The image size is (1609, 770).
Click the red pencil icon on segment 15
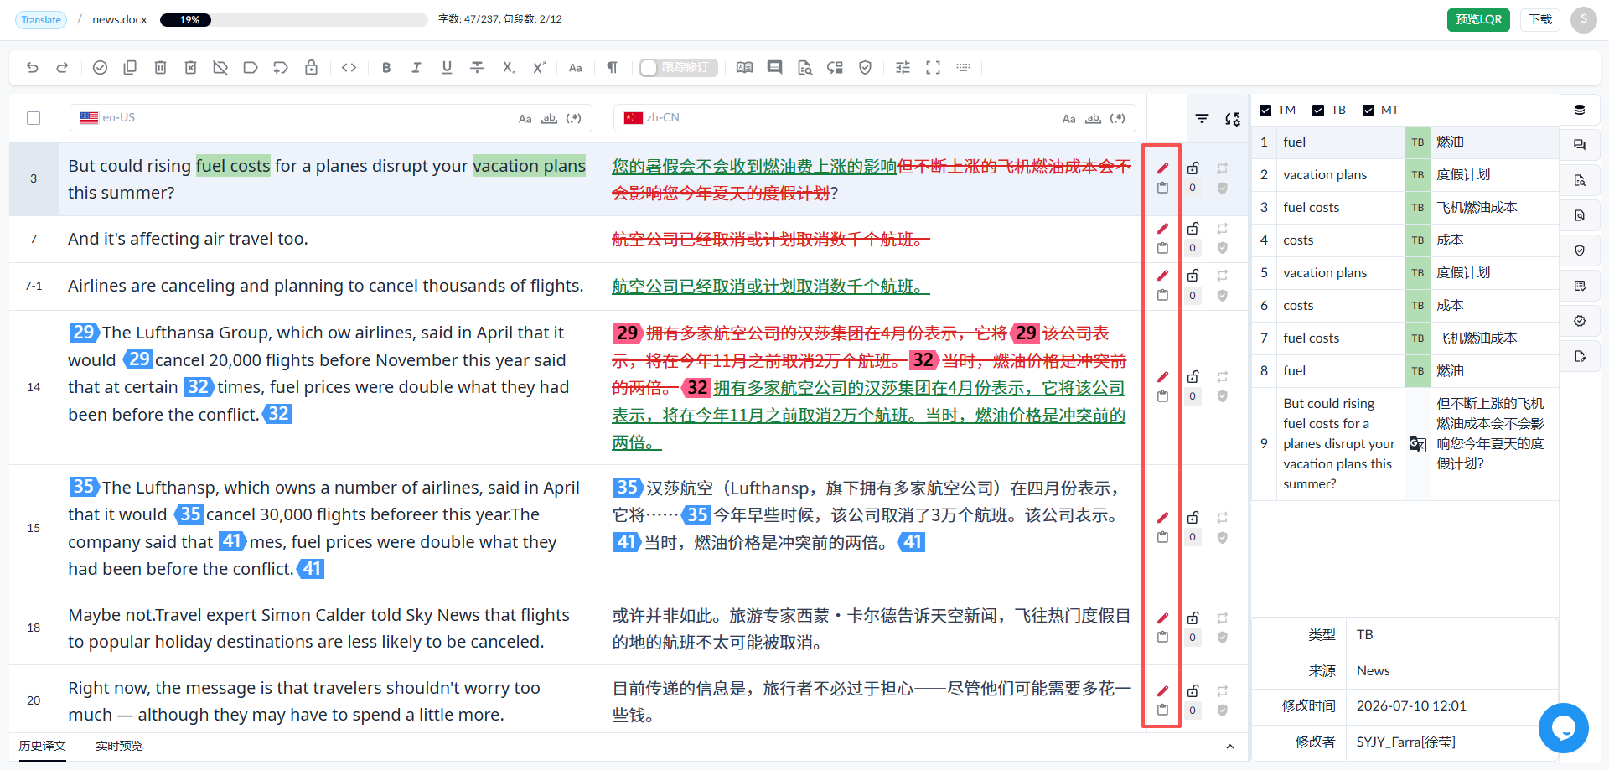coord(1162,518)
